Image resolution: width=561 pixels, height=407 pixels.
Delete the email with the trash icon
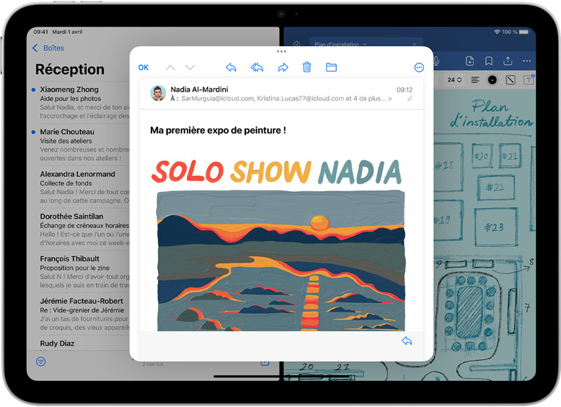click(306, 67)
